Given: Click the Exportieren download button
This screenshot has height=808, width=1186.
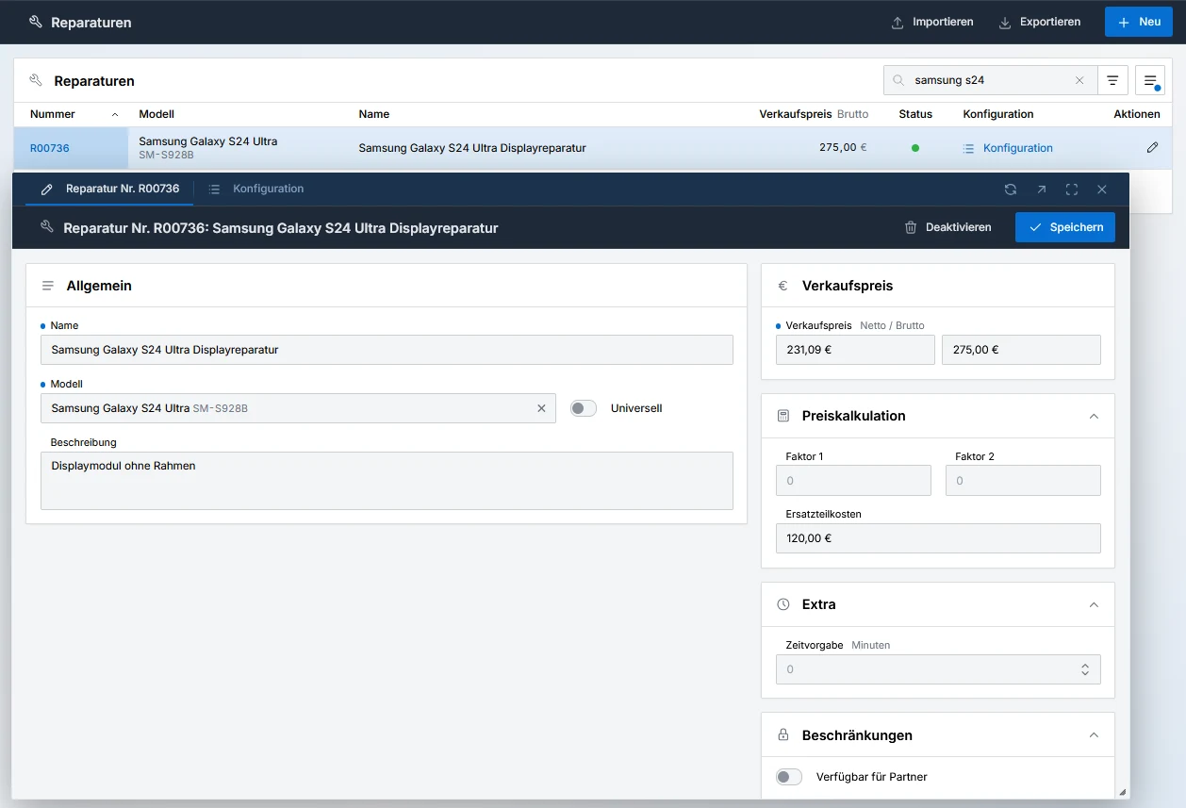Looking at the screenshot, I should point(1040,22).
